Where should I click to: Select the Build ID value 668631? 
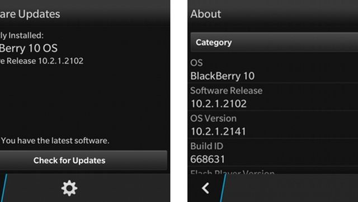coord(208,159)
